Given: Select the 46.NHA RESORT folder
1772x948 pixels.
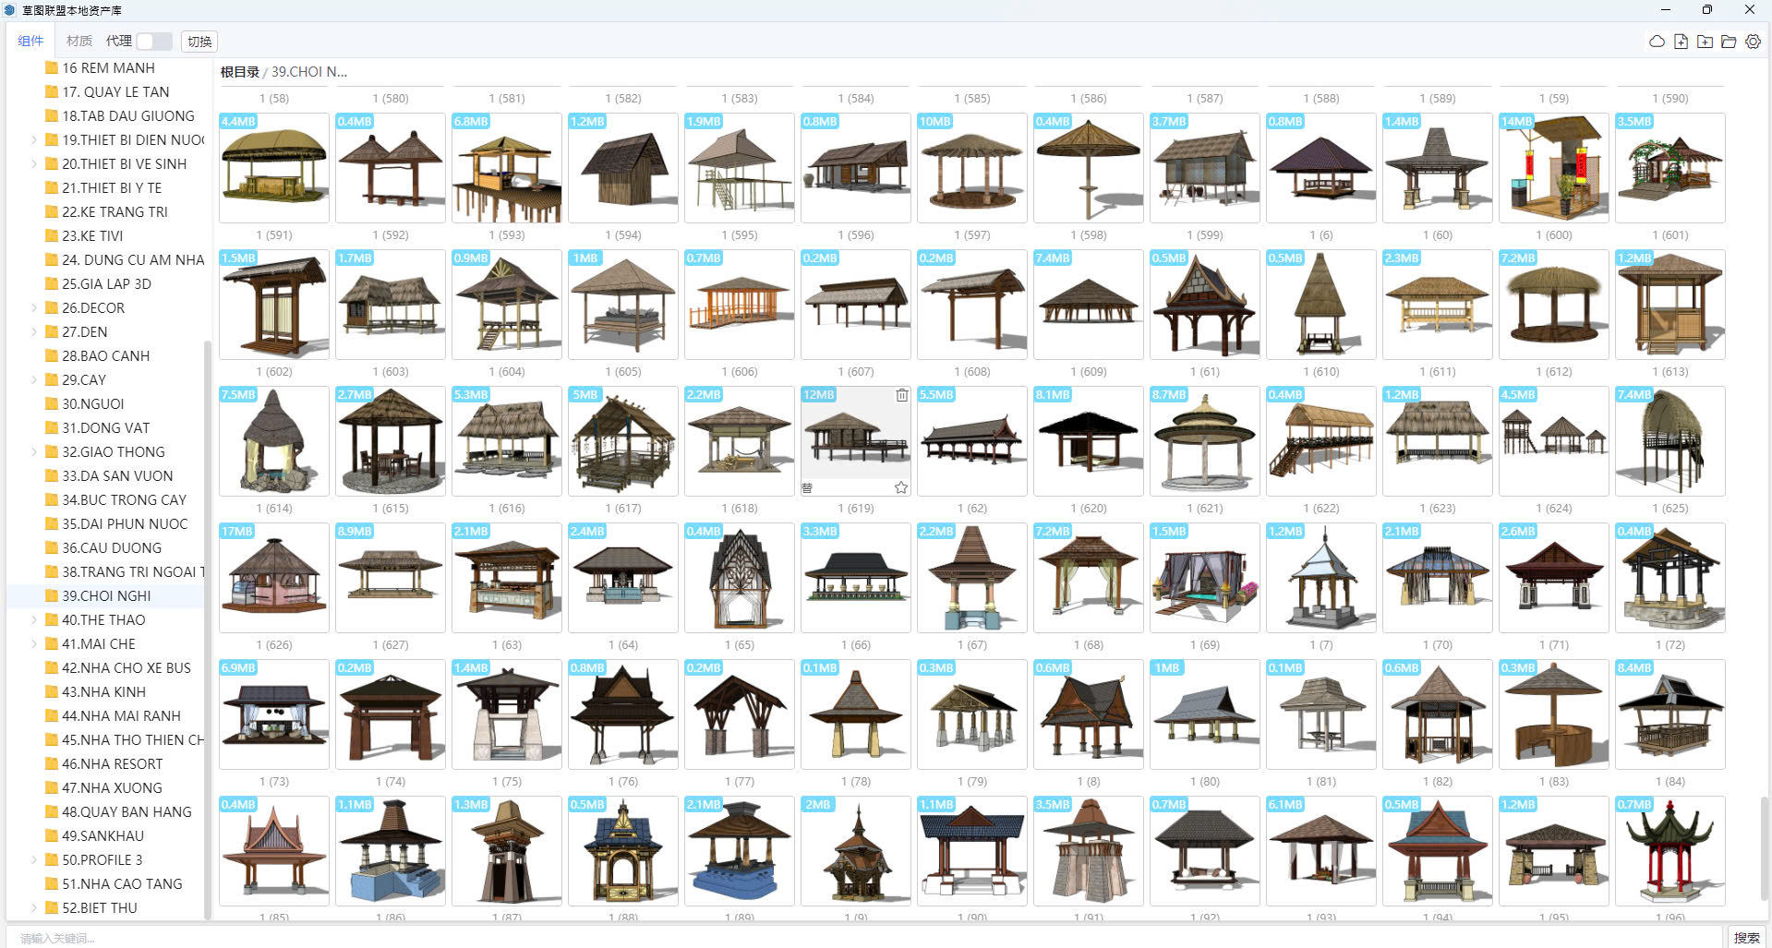Looking at the screenshot, I should [112, 764].
